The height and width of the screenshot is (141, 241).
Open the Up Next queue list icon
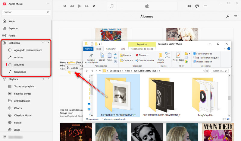pos(205,6)
